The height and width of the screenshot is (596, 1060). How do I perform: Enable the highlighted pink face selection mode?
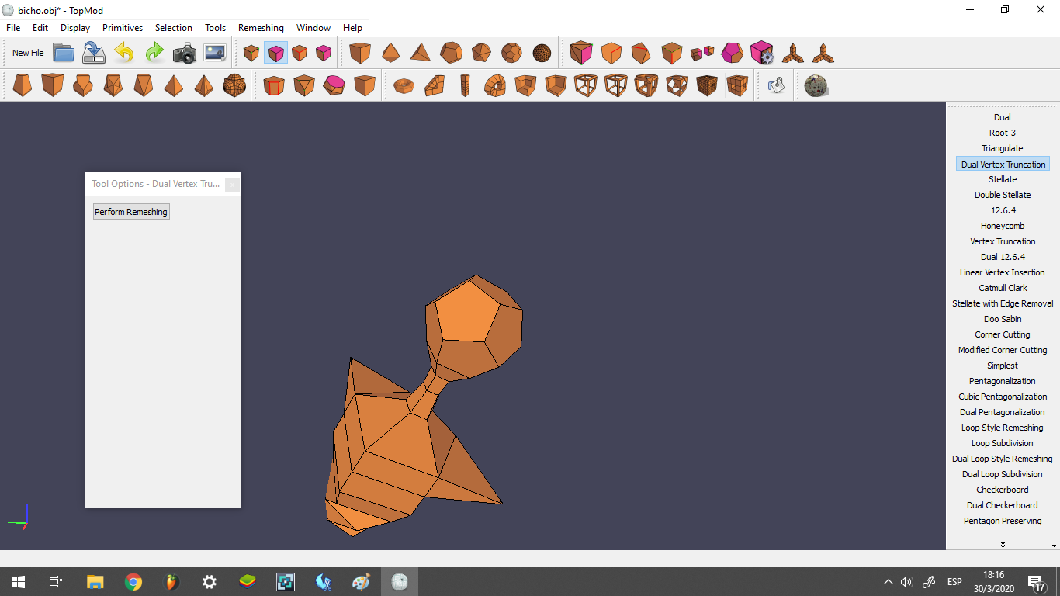click(x=275, y=53)
